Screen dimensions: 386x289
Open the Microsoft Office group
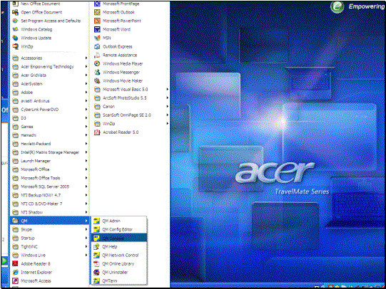point(49,169)
